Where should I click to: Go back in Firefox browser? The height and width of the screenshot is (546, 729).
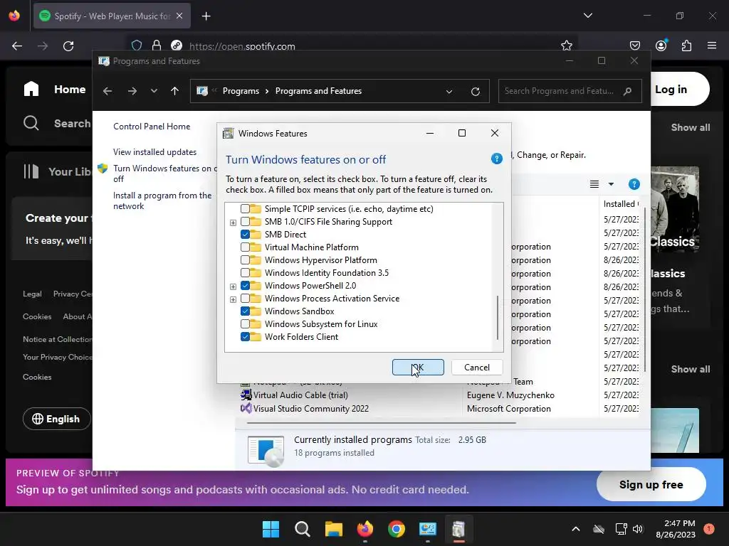click(17, 46)
